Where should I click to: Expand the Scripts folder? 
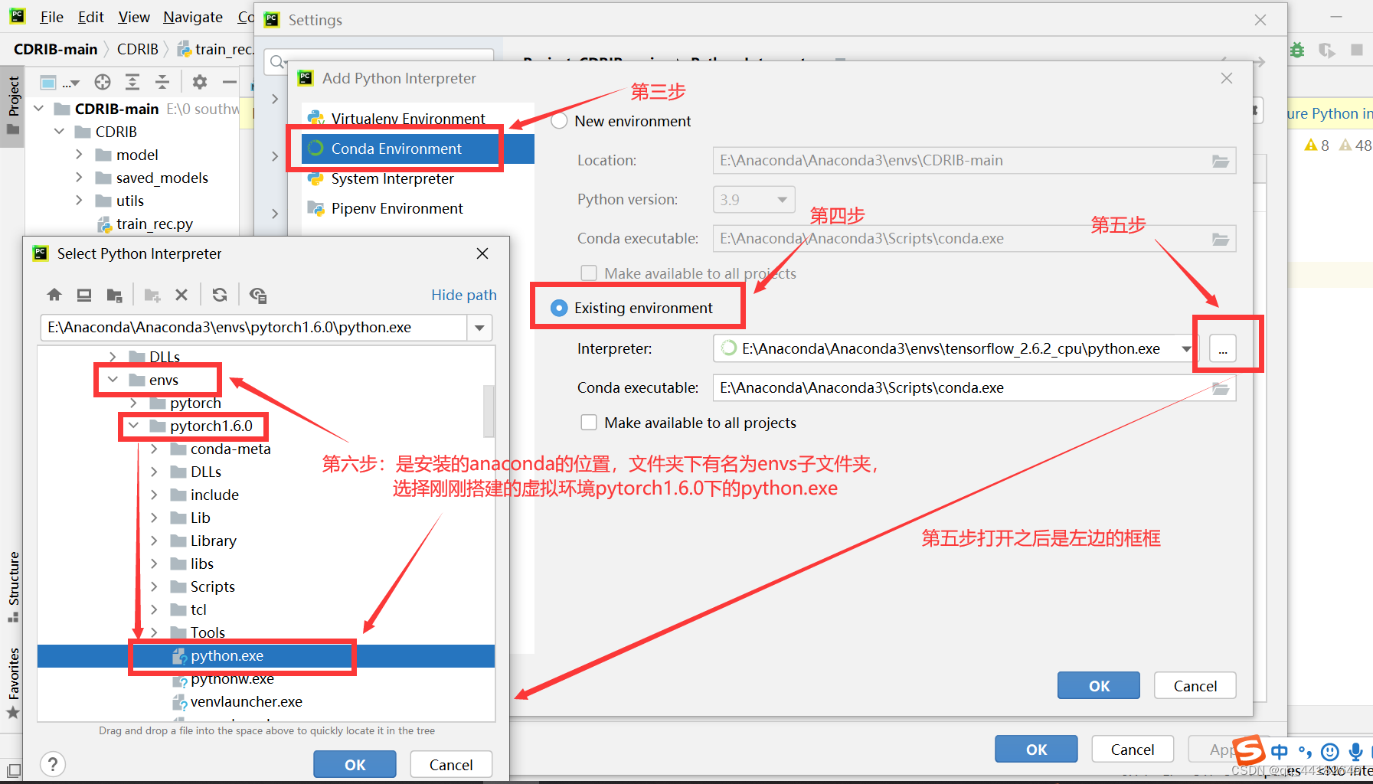[x=155, y=586]
